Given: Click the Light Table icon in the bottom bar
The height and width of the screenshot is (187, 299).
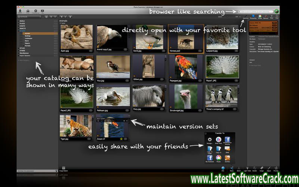Looking at the screenshot, I should [x=247, y=169].
